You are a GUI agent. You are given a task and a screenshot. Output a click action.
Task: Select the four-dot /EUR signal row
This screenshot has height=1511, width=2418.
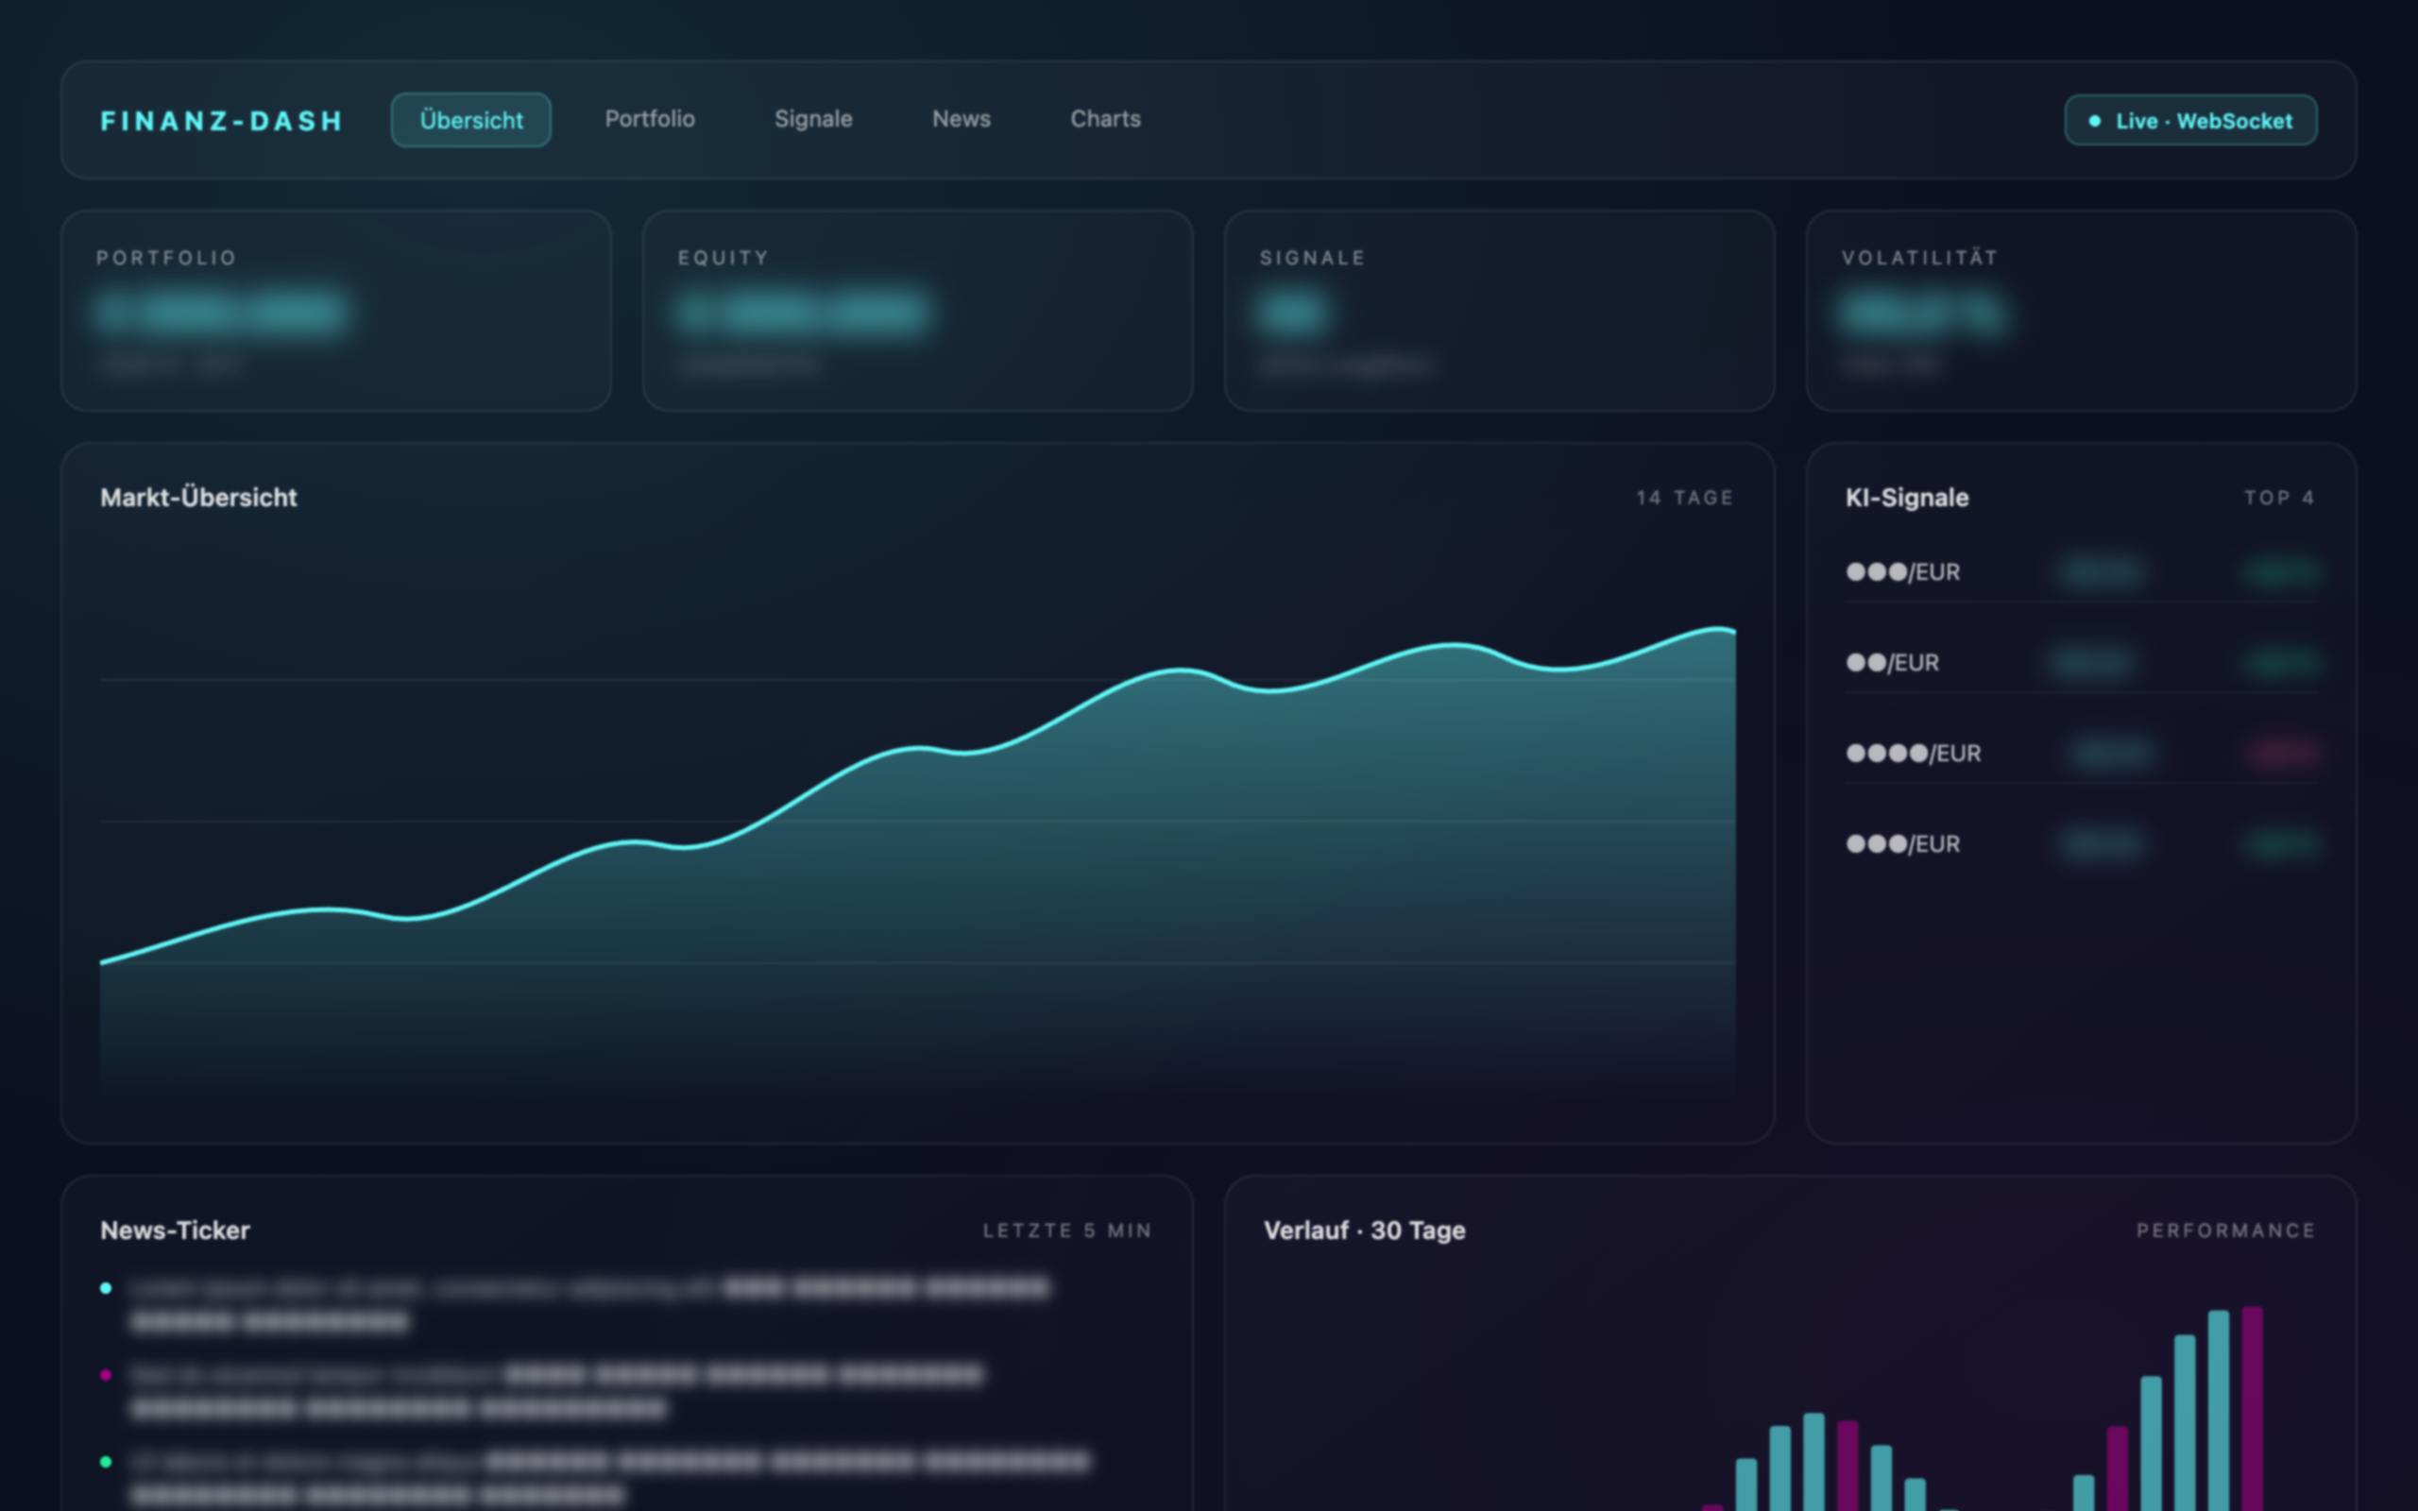(x=2080, y=754)
